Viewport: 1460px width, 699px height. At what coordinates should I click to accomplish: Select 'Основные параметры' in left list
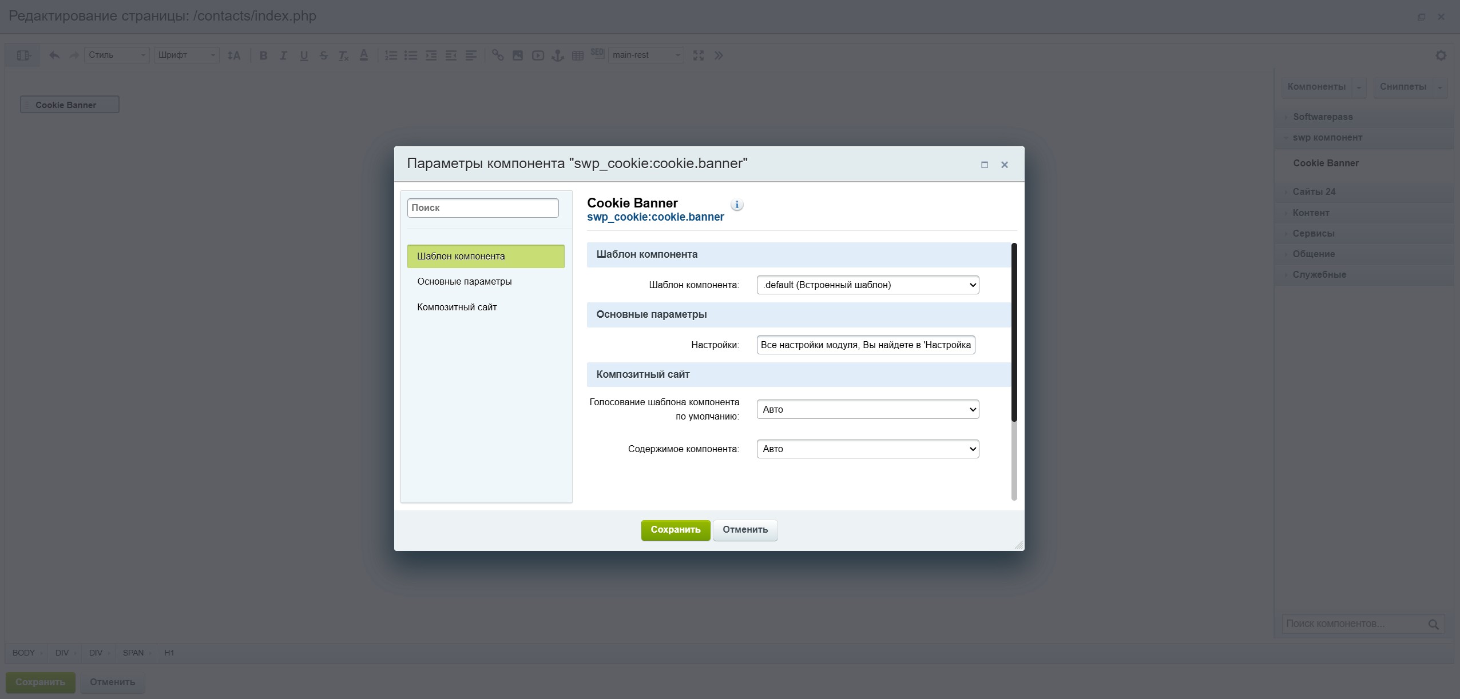(x=464, y=281)
